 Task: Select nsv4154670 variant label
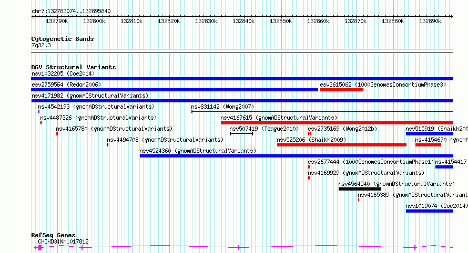tap(441, 140)
